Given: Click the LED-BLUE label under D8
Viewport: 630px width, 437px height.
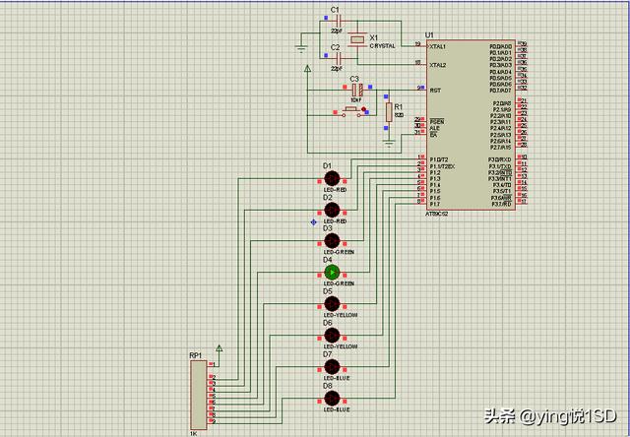Looking at the screenshot, I should tap(337, 409).
